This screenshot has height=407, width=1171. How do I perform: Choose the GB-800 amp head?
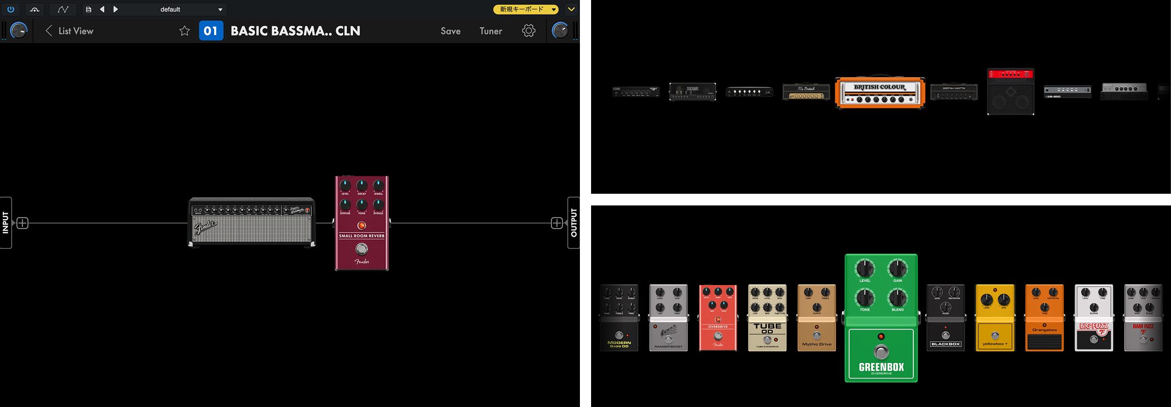1068,92
